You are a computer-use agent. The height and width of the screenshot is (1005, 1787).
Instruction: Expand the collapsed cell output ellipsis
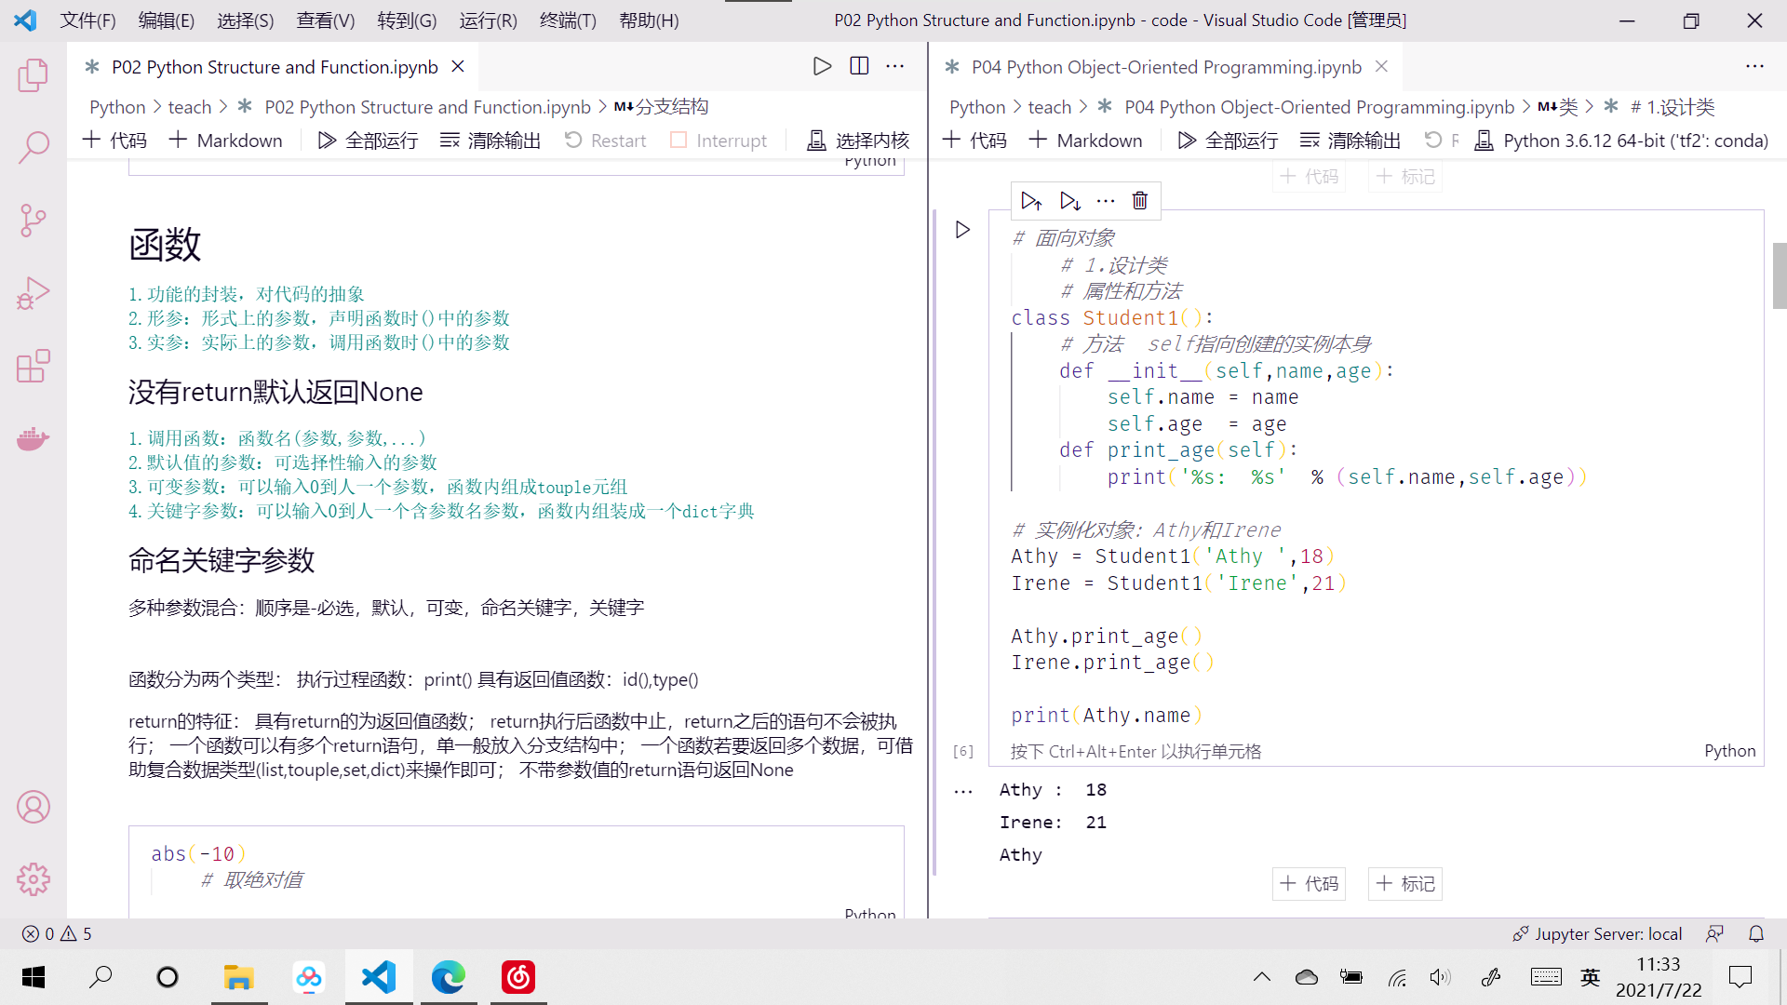[963, 790]
